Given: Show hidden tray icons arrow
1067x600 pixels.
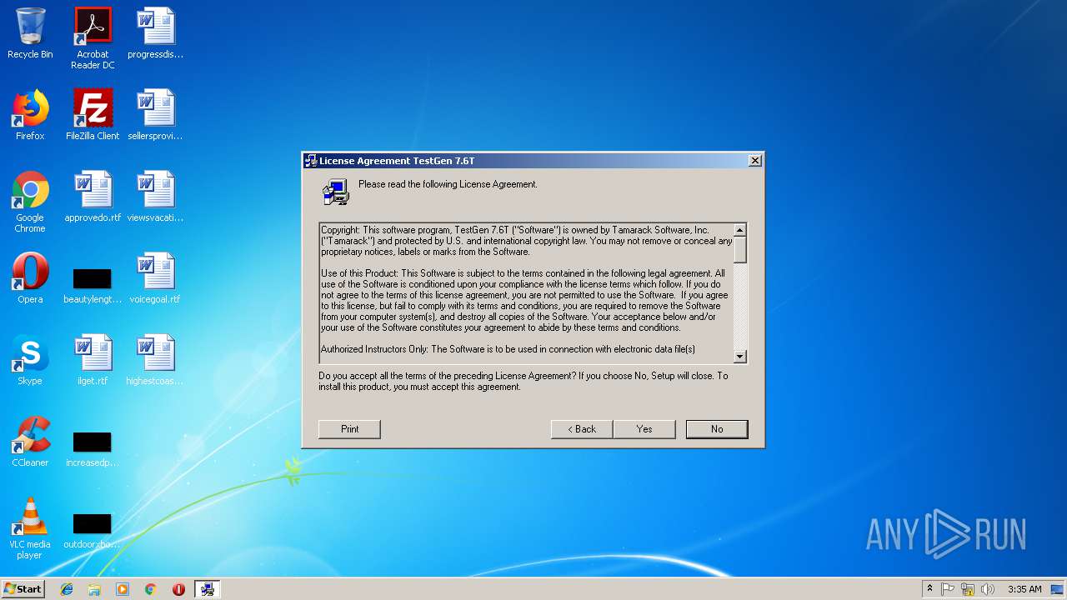Looking at the screenshot, I should point(929,589).
